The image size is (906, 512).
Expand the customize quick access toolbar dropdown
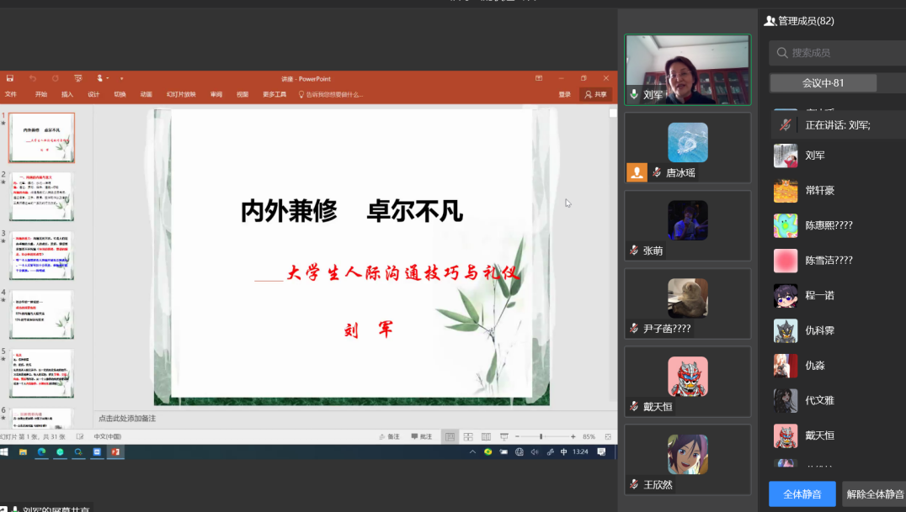click(x=121, y=78)
